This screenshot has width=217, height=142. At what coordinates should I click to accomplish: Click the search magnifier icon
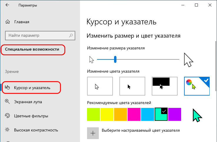point(71,35)
